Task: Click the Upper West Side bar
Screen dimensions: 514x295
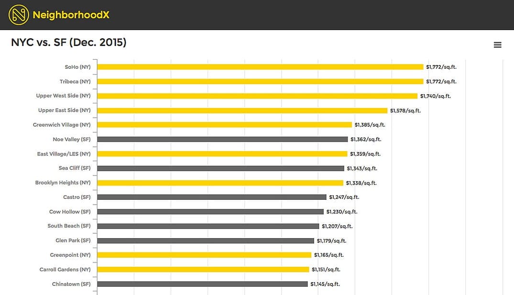Action: pos(257,96)
